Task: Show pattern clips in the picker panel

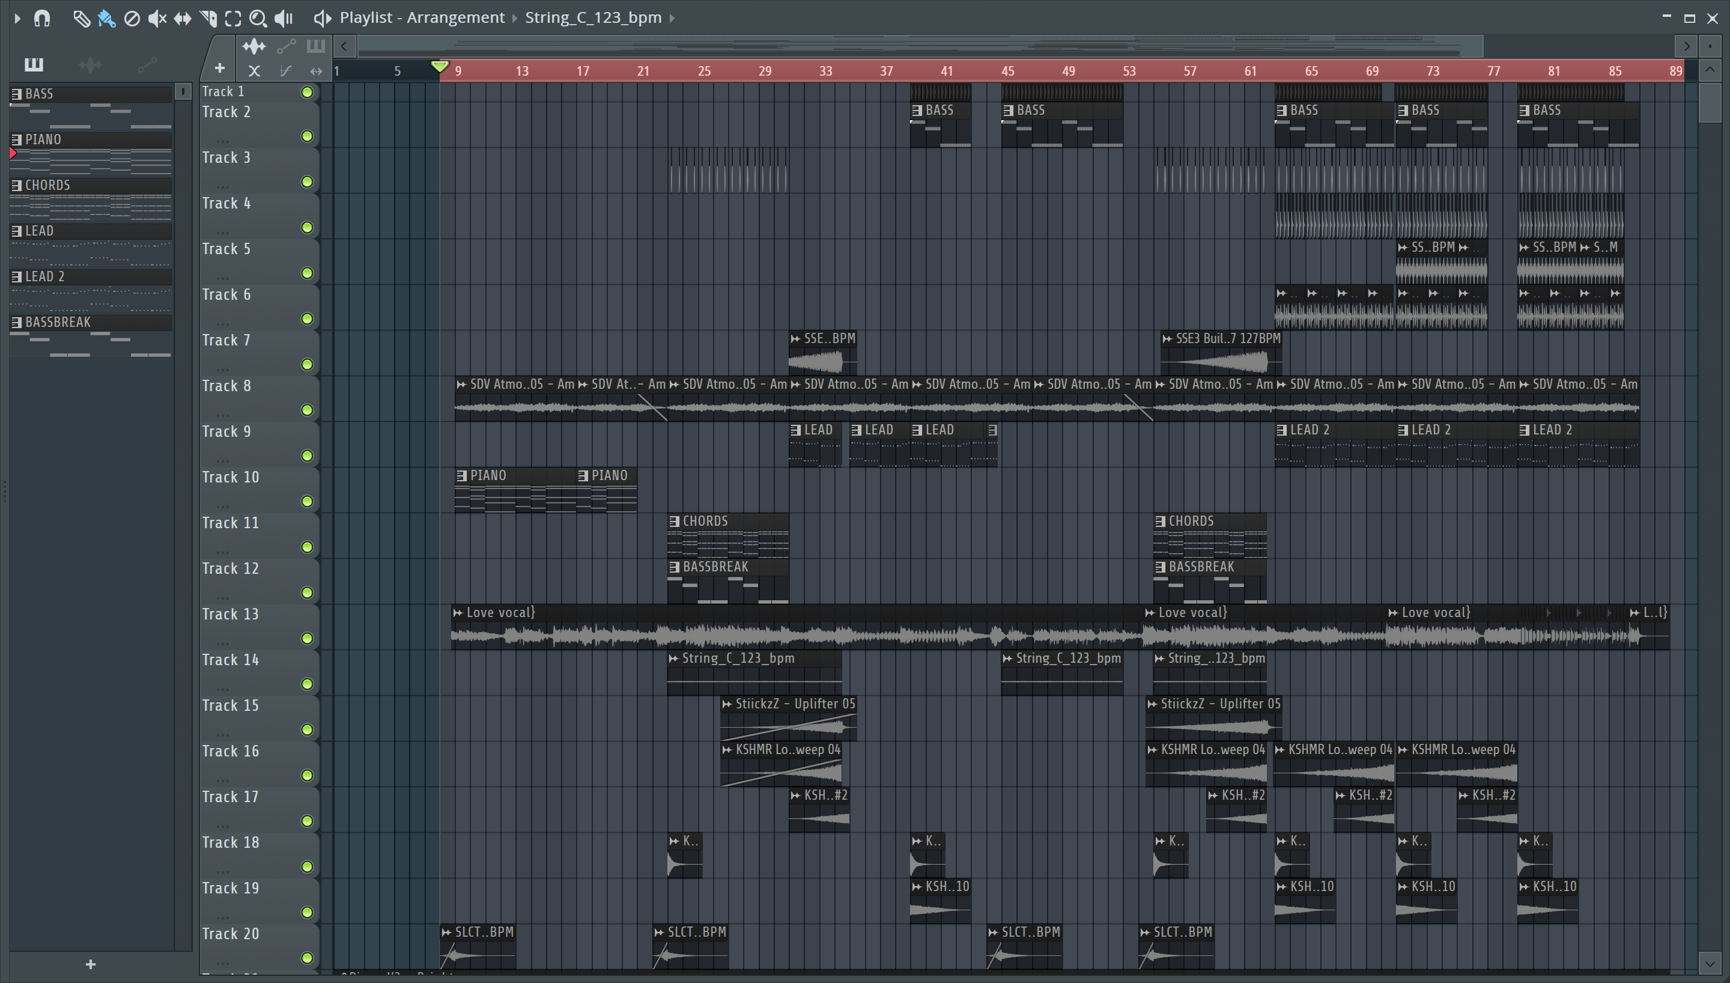Action: pyautogui.click(x=34, y=64)
